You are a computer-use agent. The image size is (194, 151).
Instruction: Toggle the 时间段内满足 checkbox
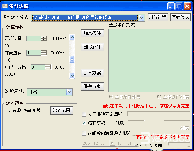[x=84, y=133]
